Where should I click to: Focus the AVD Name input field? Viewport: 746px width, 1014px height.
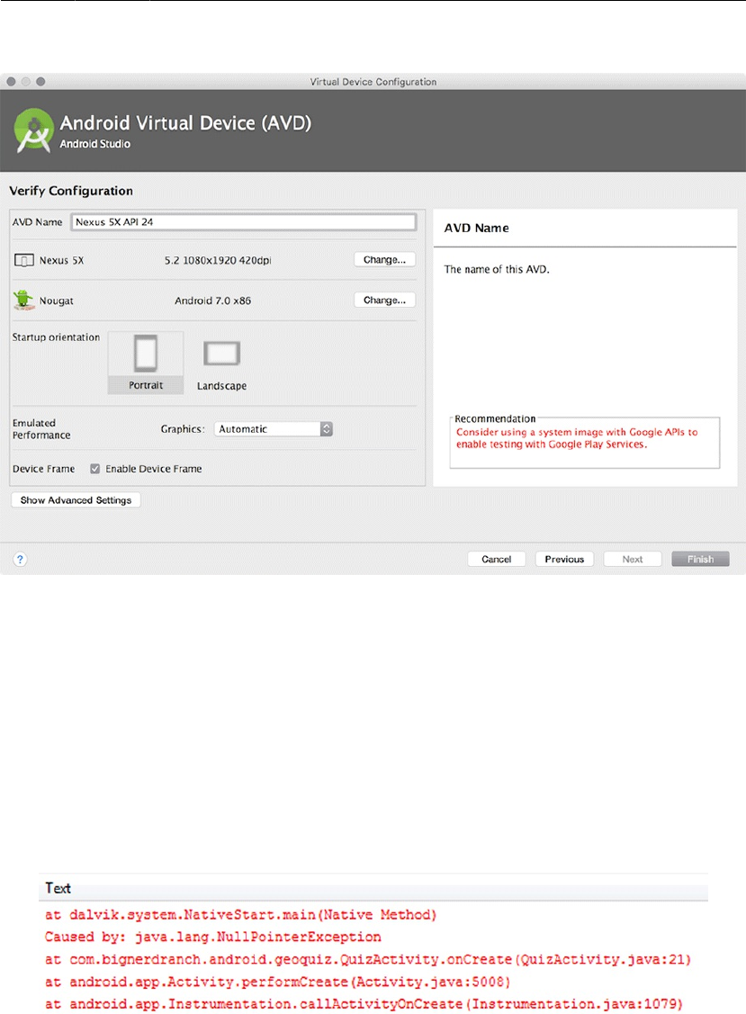[243, 222]
